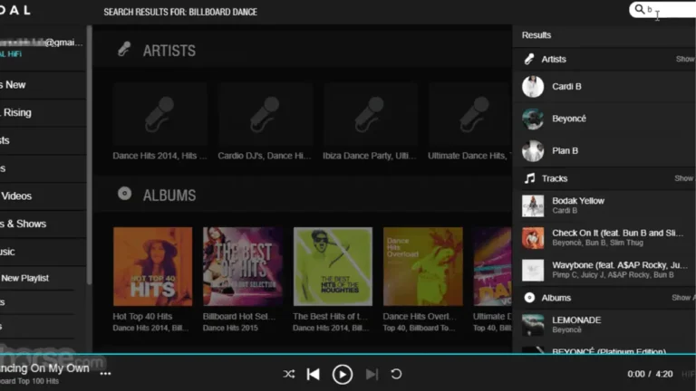This screenshot has width=696, height=391.
Task: Click Plan B avatar thumbnail
Action: pyautogui.click(x=533, y=151)
